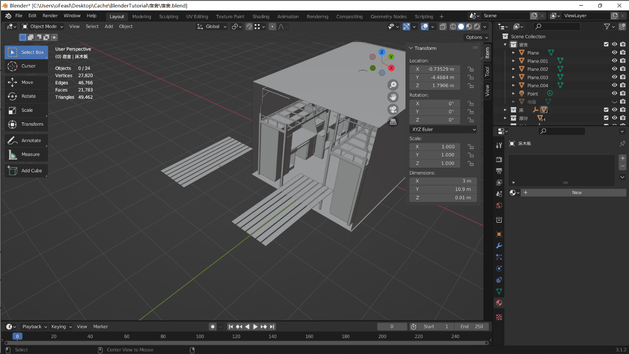Open the Object Mode dropdown

42,27
